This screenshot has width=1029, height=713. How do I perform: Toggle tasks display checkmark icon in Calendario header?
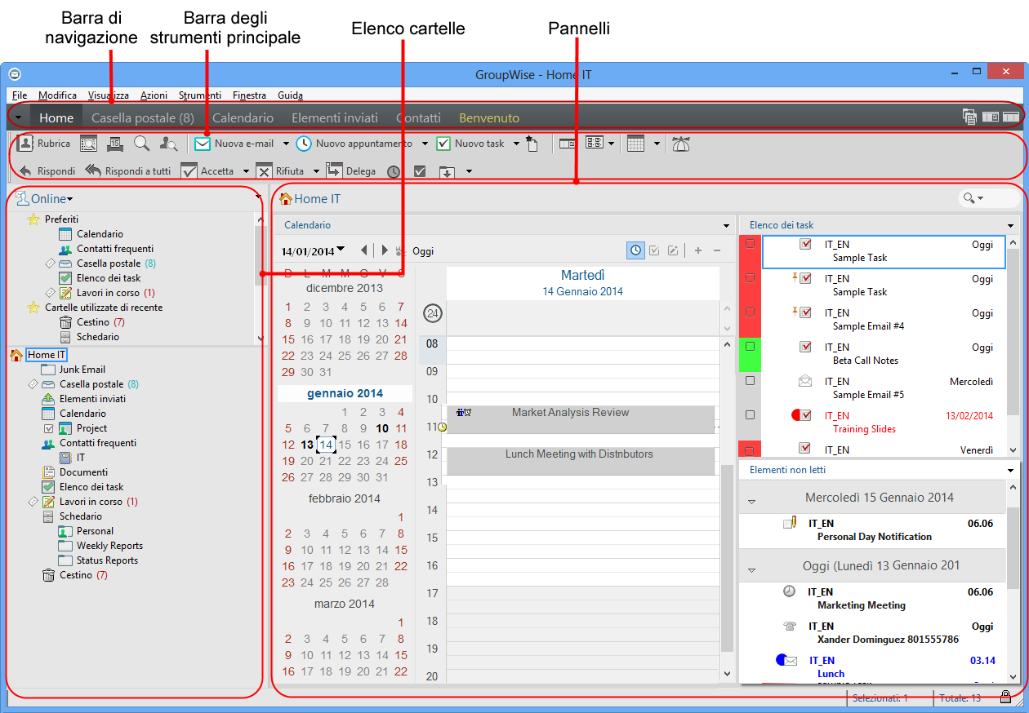[x=654, y=250]
